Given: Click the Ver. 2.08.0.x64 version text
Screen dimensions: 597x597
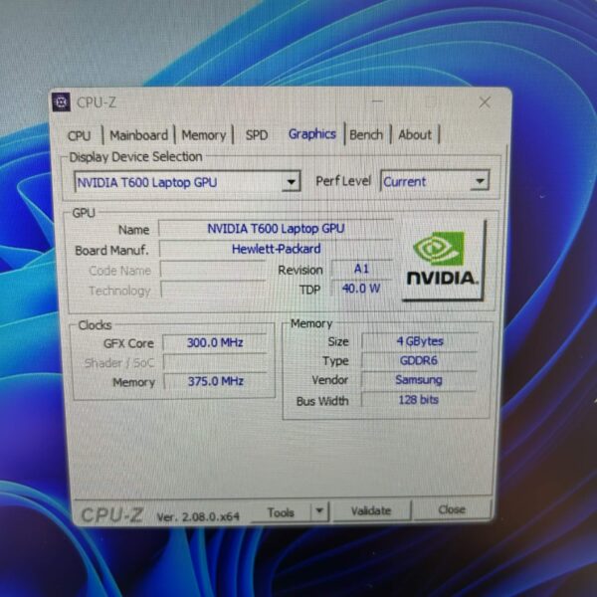Looking at the screenshot, I should [198, 516].
